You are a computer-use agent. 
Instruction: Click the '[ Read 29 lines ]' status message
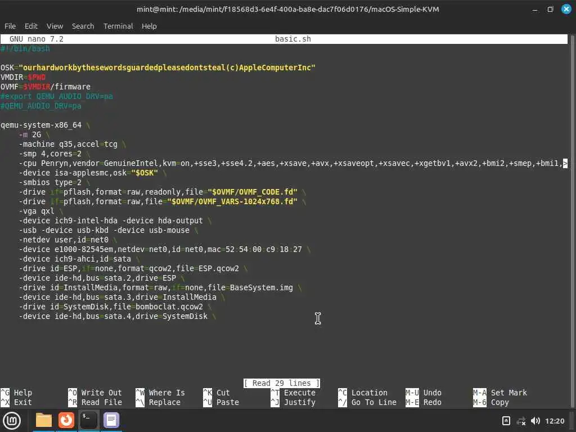click(282, 383)
